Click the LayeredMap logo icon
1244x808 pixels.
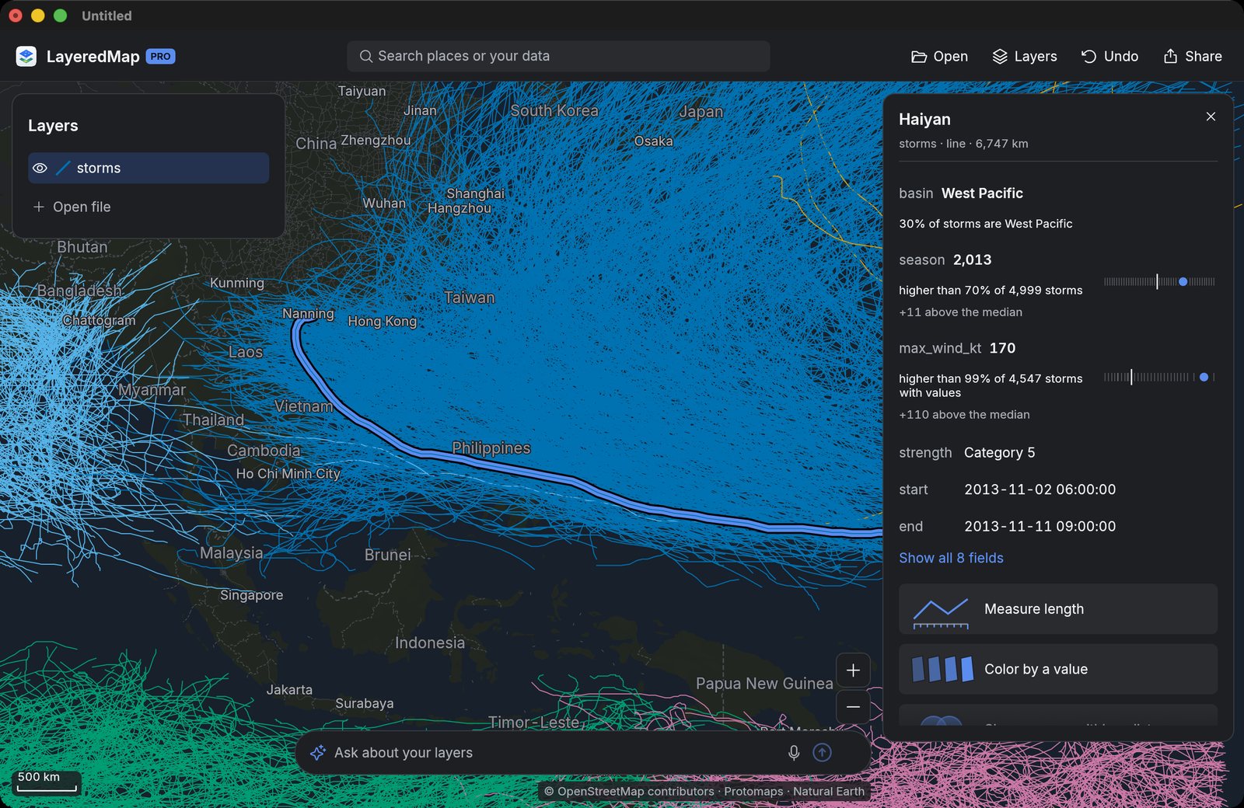[x=26, y=56]
